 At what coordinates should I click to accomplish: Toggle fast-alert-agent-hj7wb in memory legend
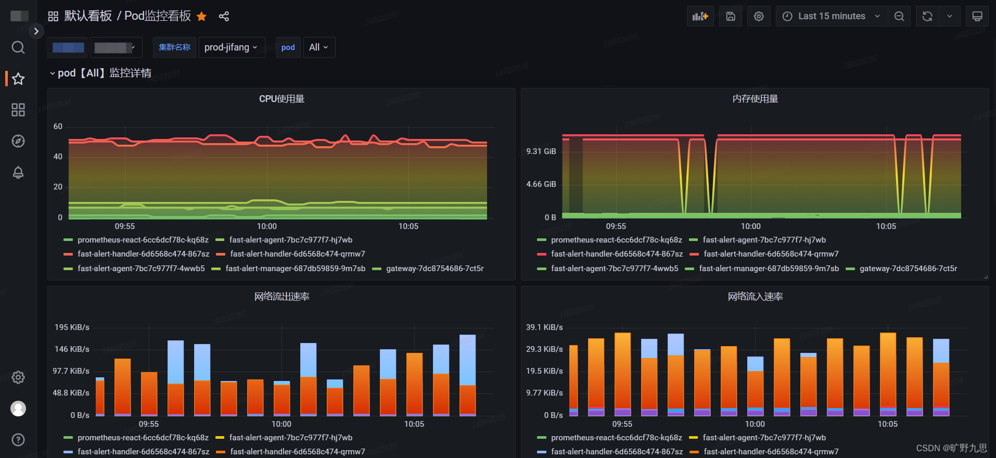(x=764, y=240)
